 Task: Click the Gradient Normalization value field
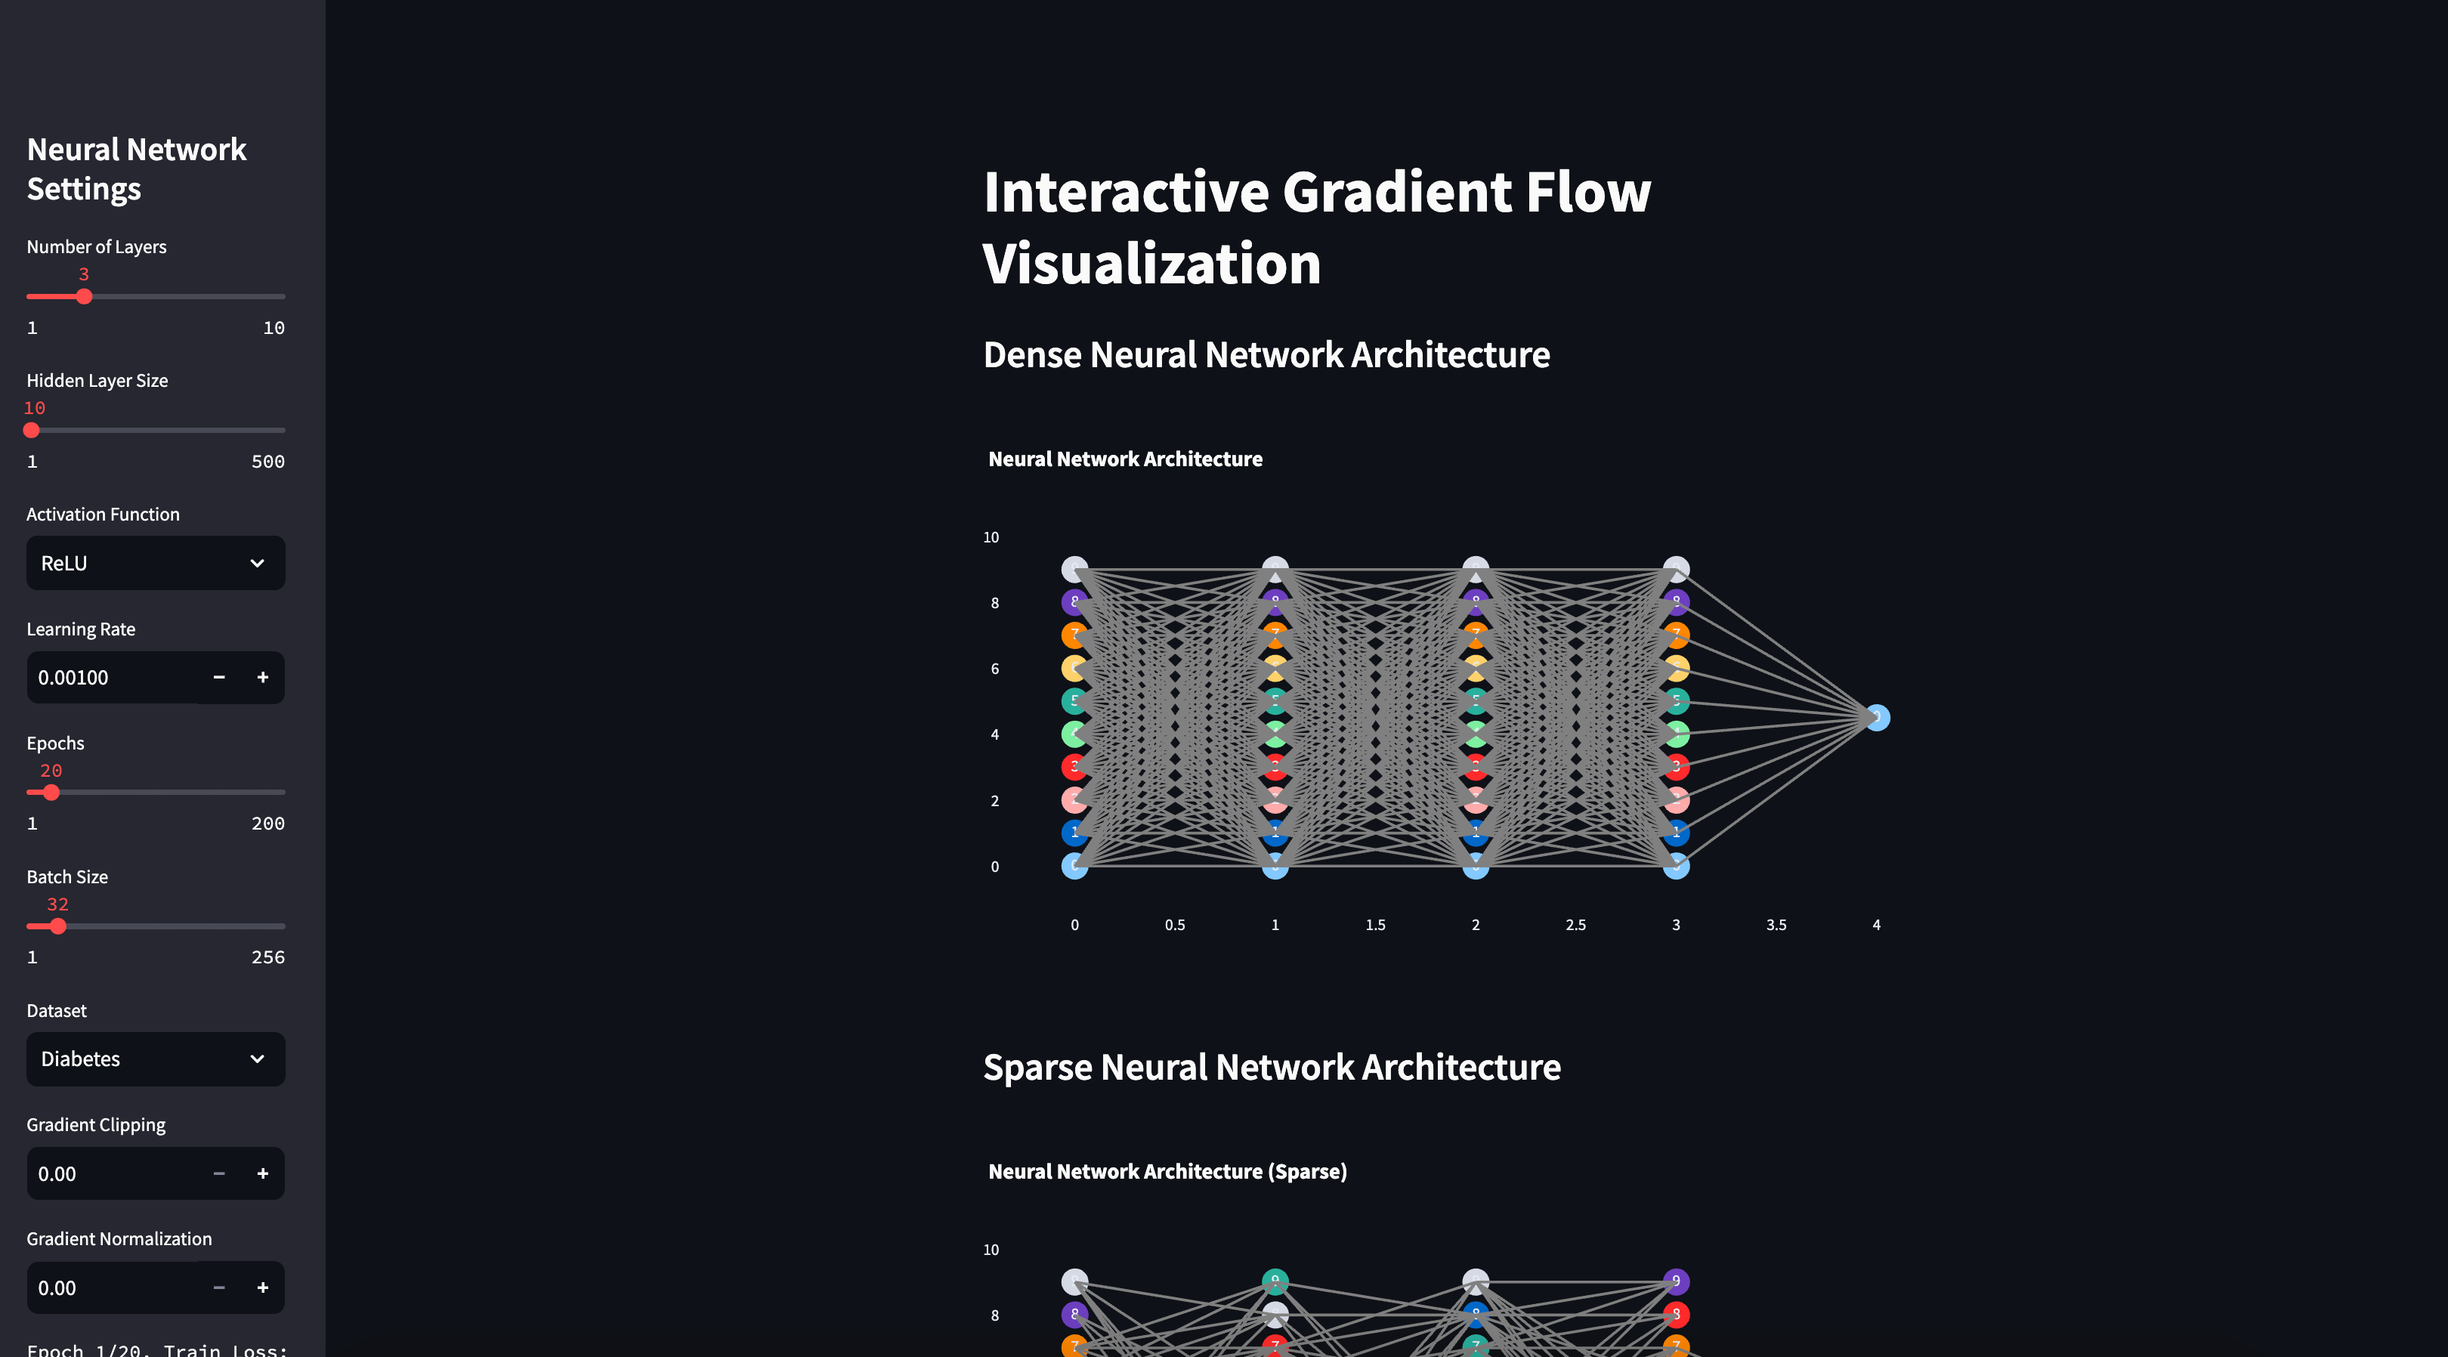[110, 1287]
